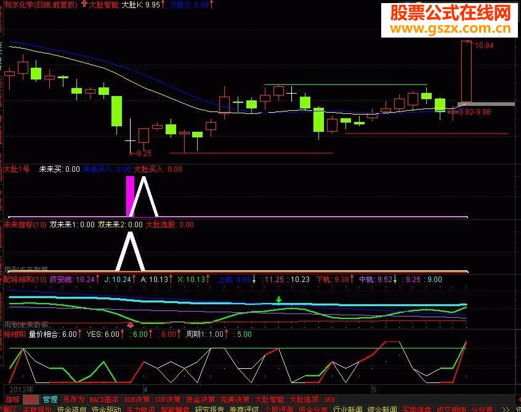Click the 大肚选股: 0.00 readout
The image size is (521, 412).
(170, 225)
